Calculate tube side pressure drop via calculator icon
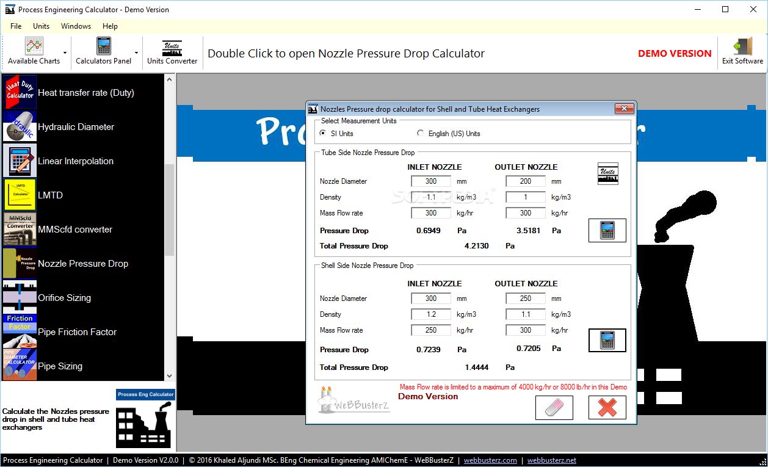 point(607,230)
